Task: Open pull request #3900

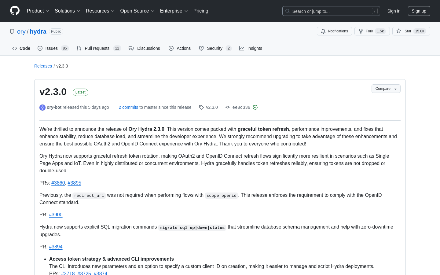Action: 56,215
